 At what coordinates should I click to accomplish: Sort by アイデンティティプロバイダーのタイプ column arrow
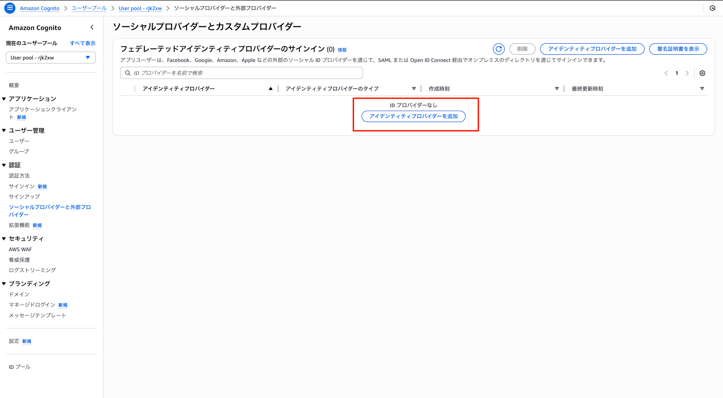point(414,88)
